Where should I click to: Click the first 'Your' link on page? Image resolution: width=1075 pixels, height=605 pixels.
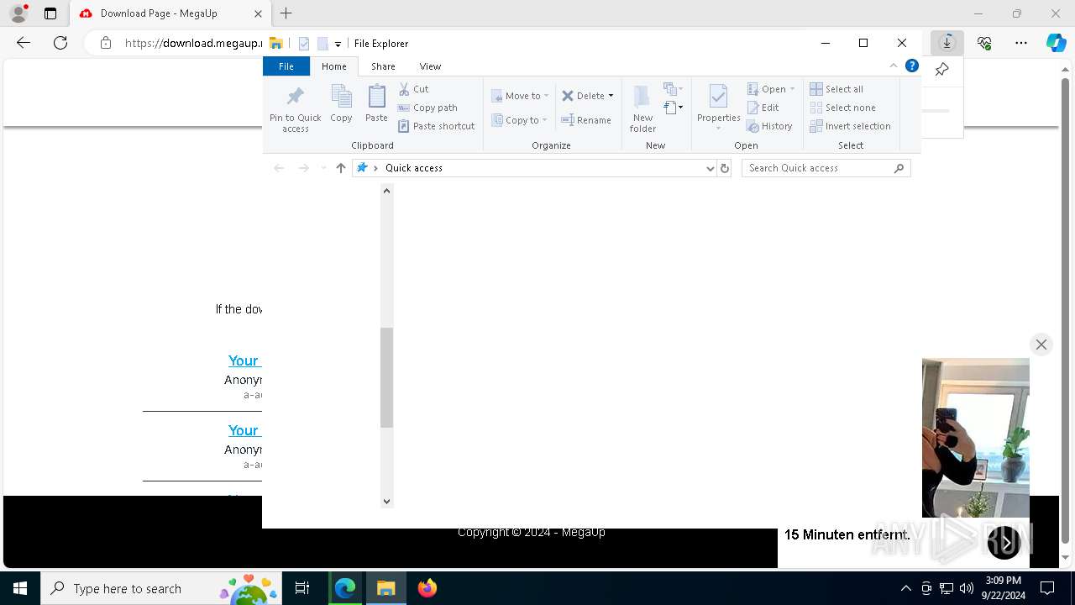[x=244, y=360]
